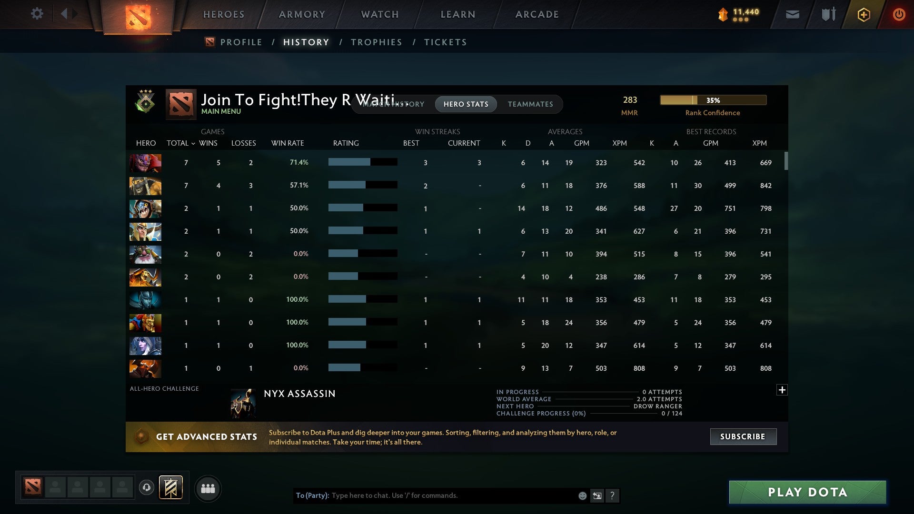The width and height of the screenshot is (914, 514).
Task: Open your mail inbox envelope
Action: pos(792,14)
